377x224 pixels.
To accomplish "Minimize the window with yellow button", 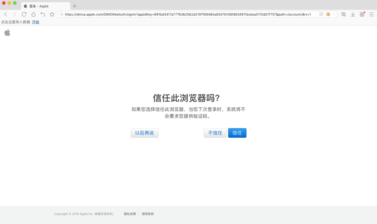I will [9, 3].
